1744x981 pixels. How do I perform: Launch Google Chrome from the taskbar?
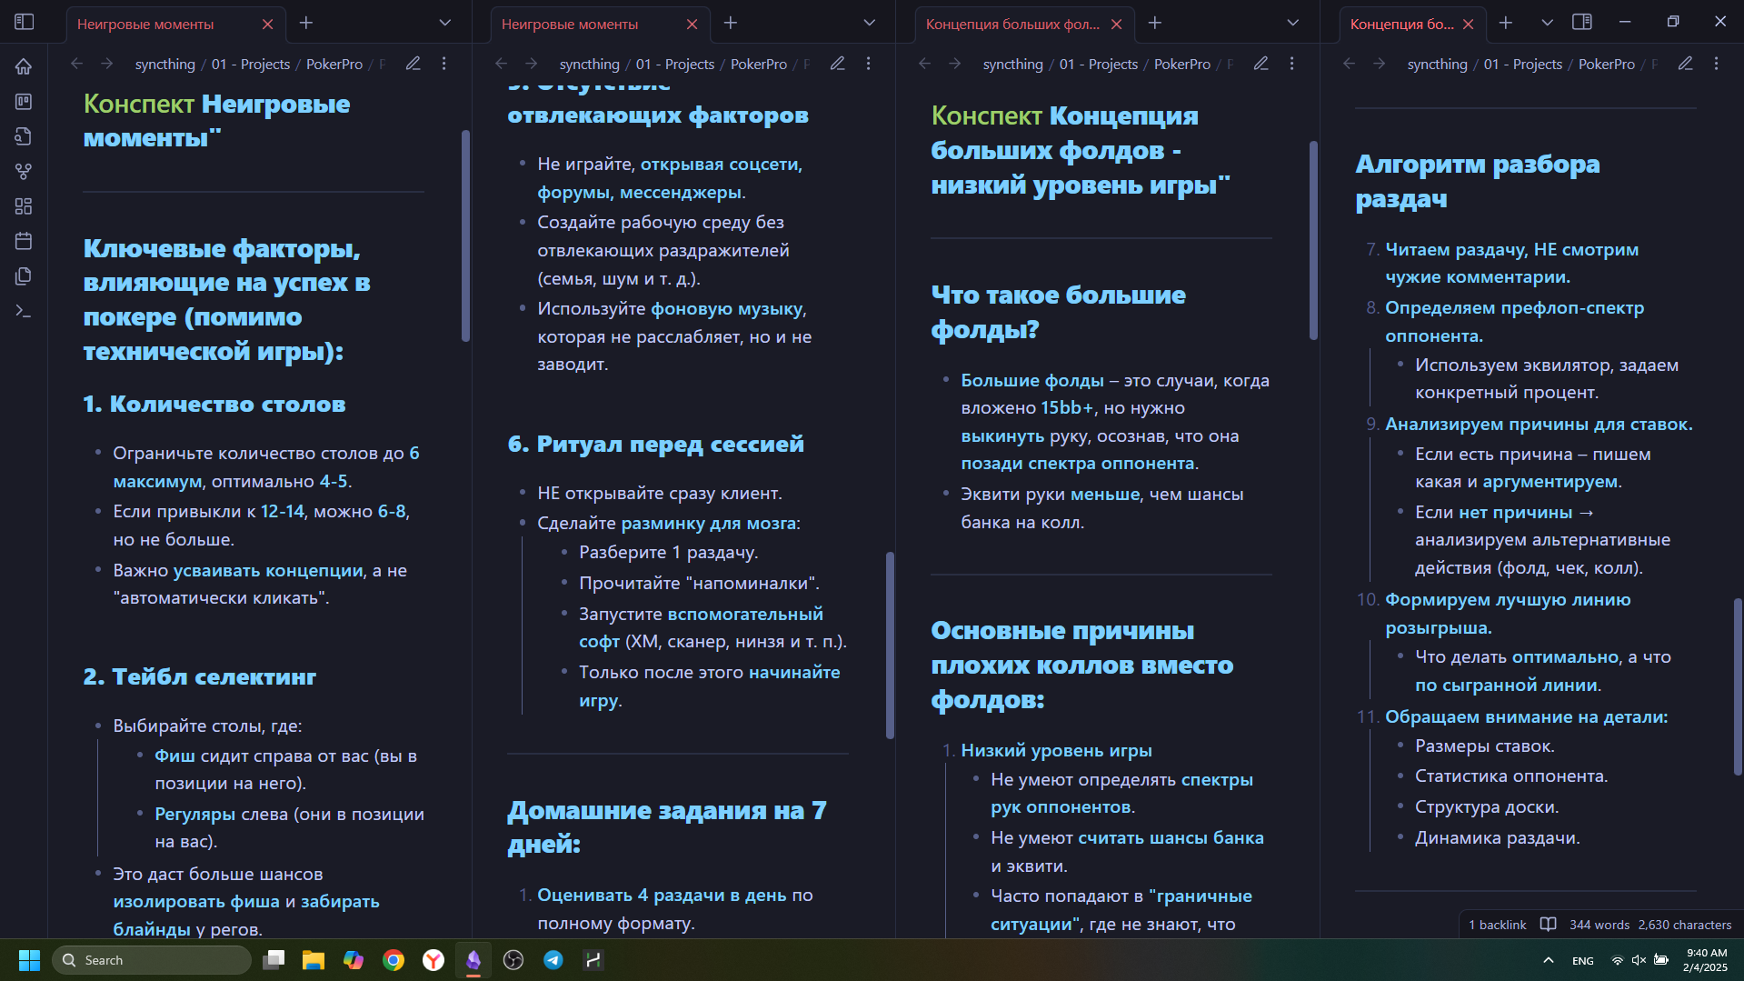(x=394, y=960)
